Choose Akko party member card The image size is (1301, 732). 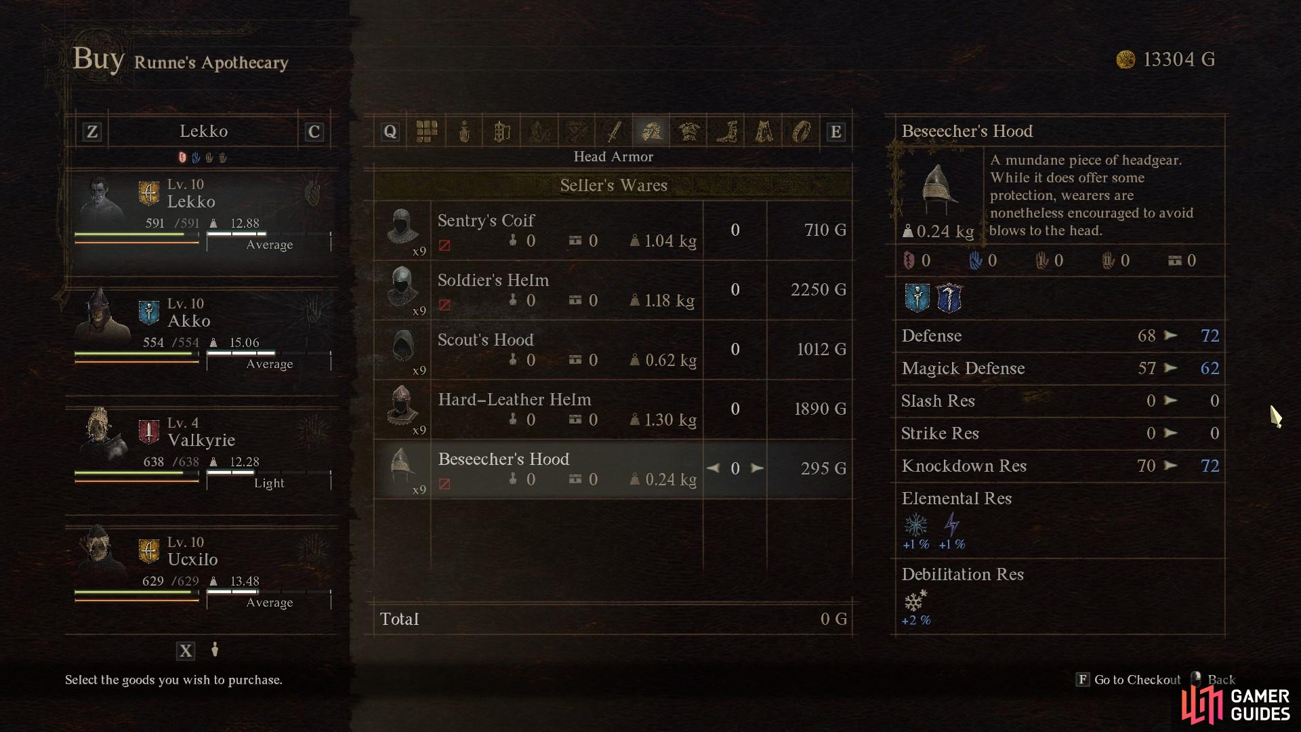coord(202,332)
